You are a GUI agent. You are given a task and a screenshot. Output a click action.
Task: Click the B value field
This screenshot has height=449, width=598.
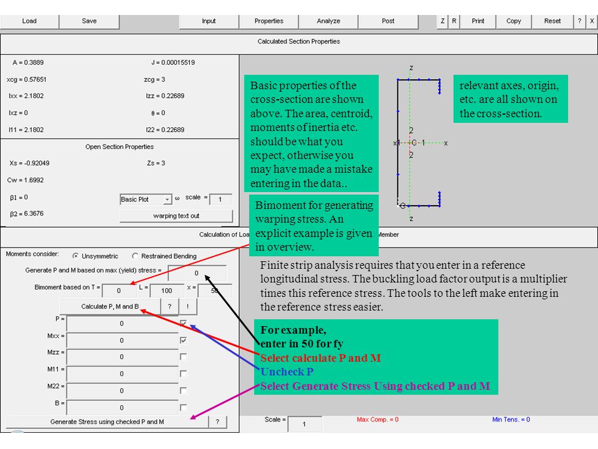click(x=122, y=408)
